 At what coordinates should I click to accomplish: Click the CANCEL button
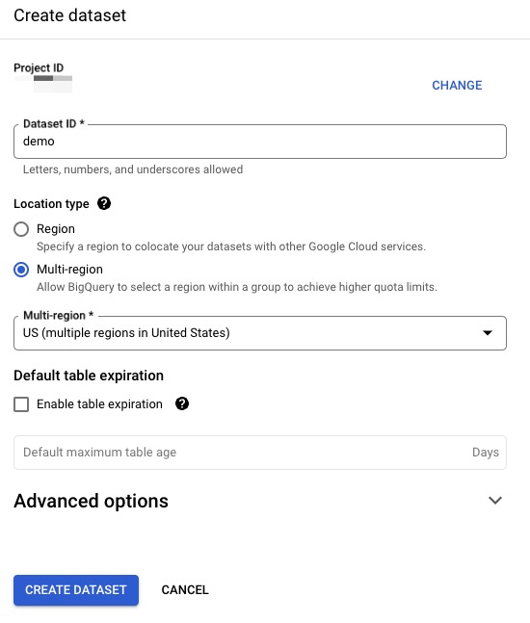(185, 590)
